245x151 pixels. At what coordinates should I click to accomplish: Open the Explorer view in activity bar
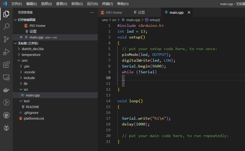click(x=6, y=14)
